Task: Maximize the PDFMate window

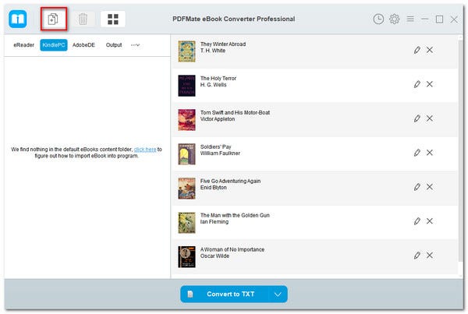Action: pos(439,19)
